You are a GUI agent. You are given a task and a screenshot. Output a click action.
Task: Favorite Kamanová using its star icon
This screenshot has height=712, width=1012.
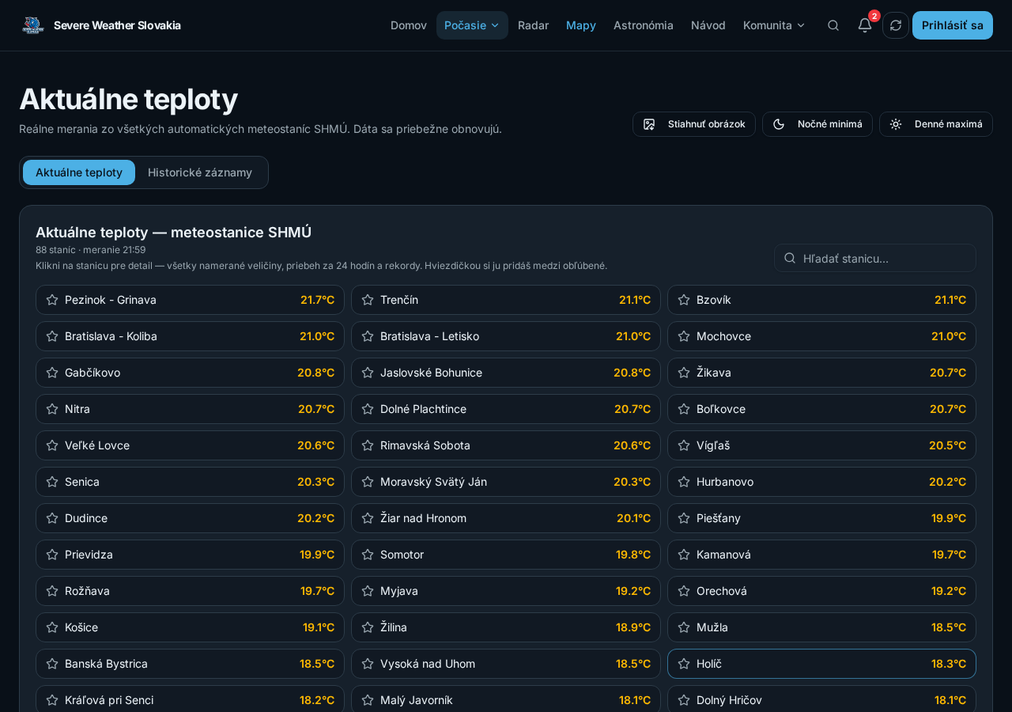coord(684,555)
